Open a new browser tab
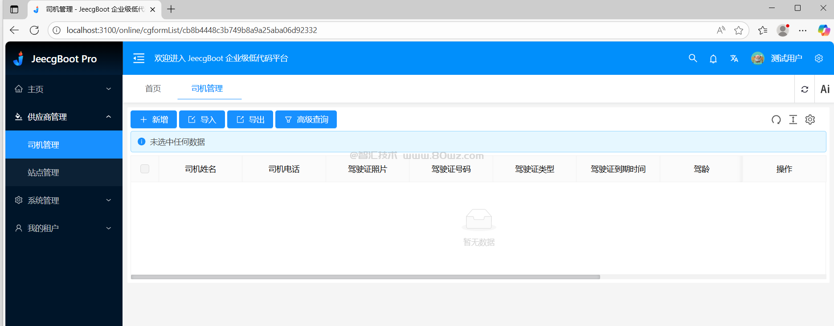Screen dimensions: 834x326 point(171,9)
